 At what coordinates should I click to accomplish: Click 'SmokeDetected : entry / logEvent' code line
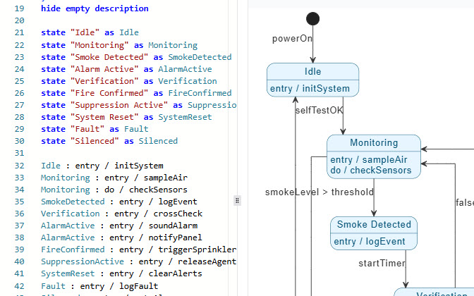pyautogui.click(x=119, y=202)
